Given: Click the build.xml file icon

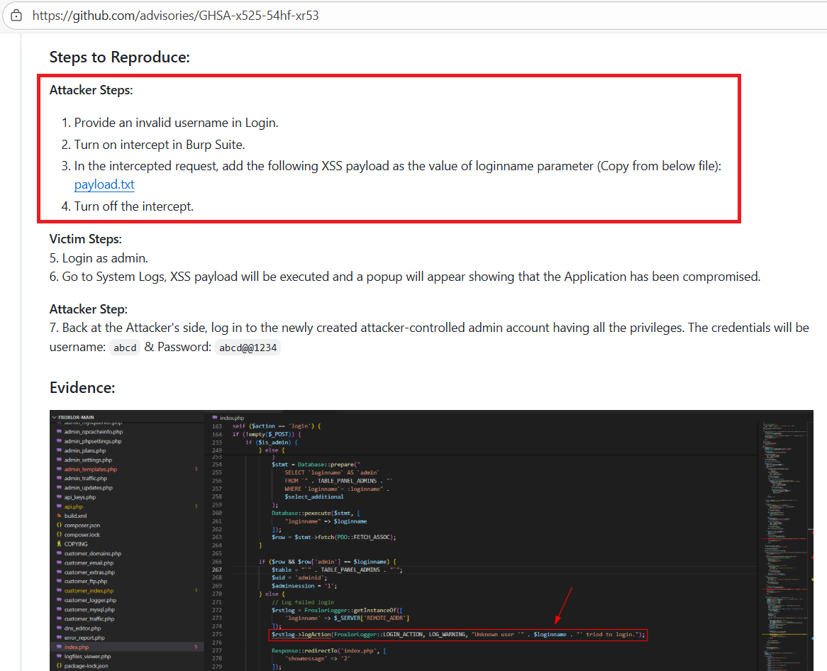Looking at the screenshot, I should tap(59, 516).
